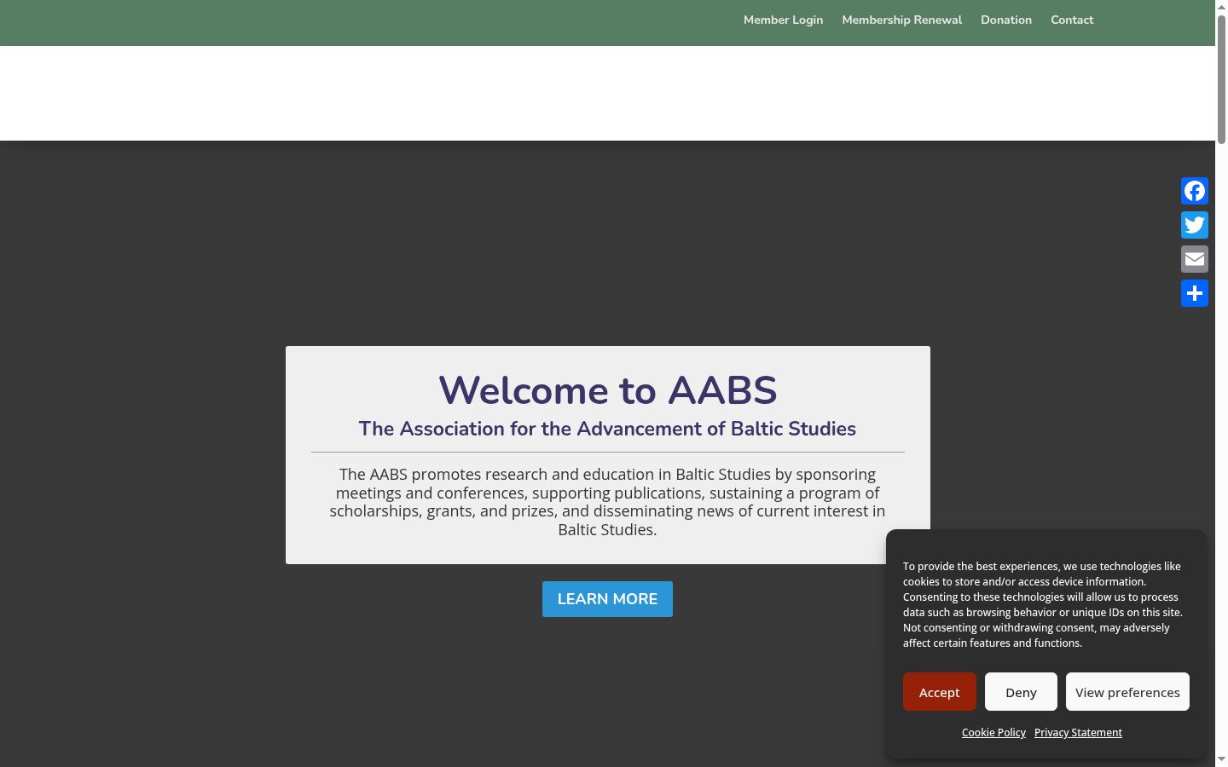Screen dimensions: 1228x767
Task: Click the LEARN MORE button
Action: point(607,599)
